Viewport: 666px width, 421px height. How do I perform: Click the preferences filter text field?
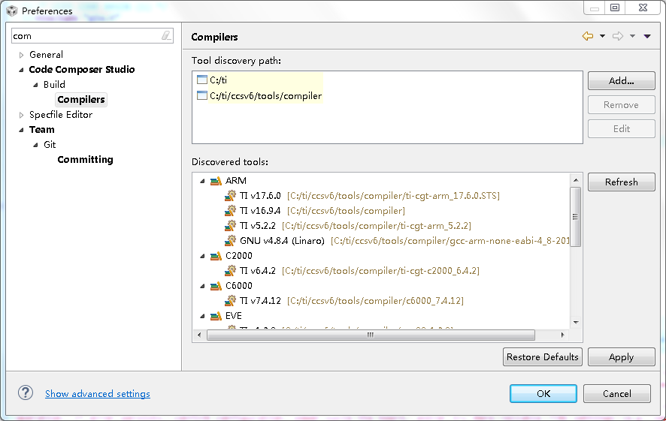coord(83,36)
